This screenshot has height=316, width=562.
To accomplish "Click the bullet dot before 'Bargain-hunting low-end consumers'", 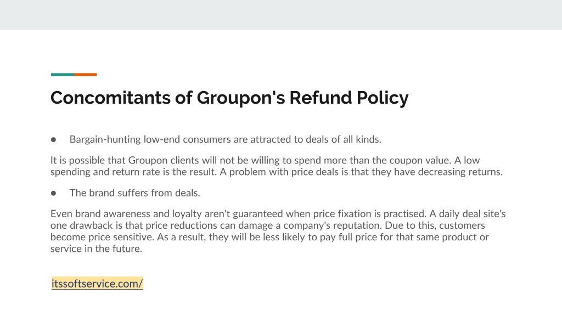I will pyautogui.click(x=53, y=140).
